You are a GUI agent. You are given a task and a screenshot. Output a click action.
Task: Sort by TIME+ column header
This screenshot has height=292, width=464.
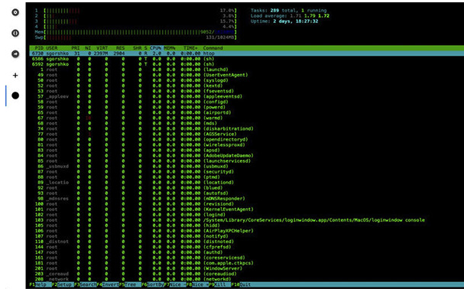coord(190,48)
